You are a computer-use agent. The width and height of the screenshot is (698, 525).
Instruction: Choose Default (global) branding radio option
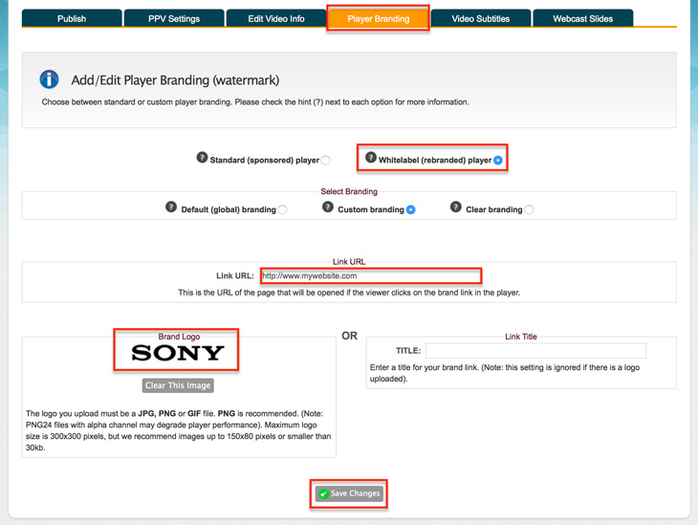(282, 209)
